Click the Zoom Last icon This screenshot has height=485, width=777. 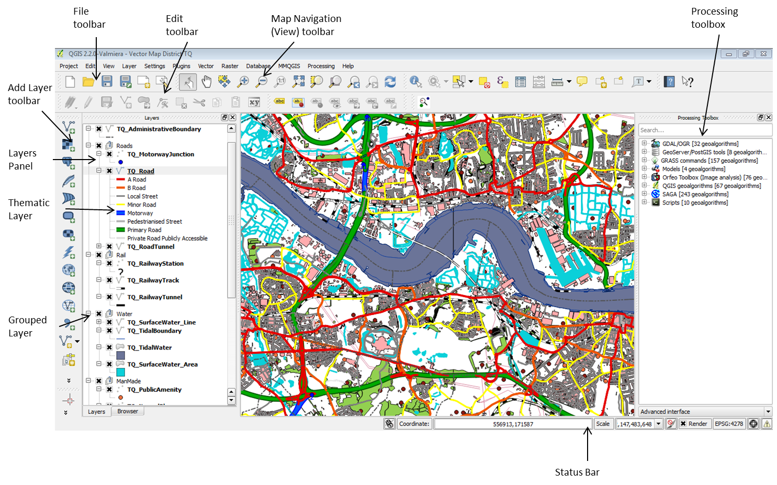[x=354, y=82]
